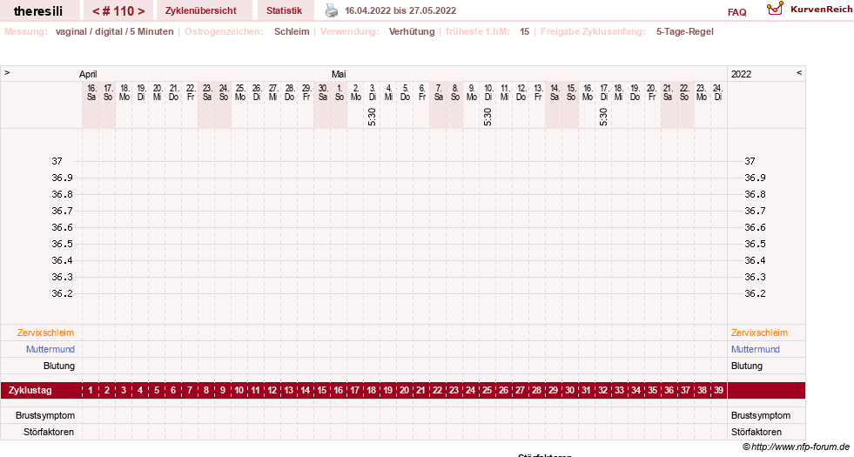
Task: Click the right Muttermund label
Action: (756, 349)
